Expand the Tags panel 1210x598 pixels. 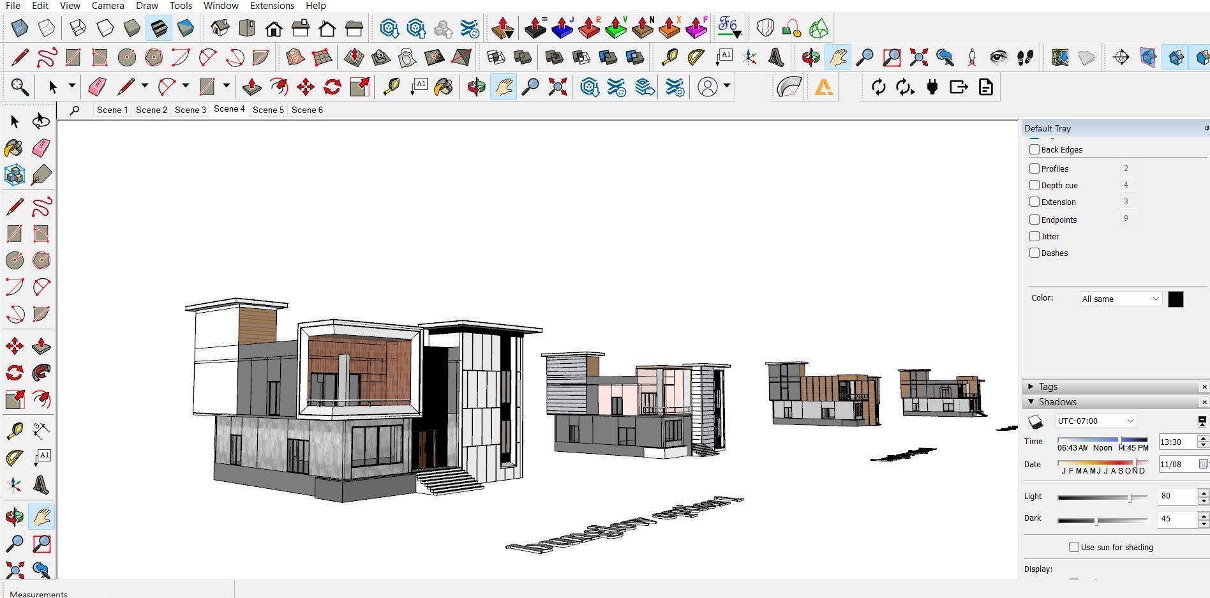coord(1031,387)
